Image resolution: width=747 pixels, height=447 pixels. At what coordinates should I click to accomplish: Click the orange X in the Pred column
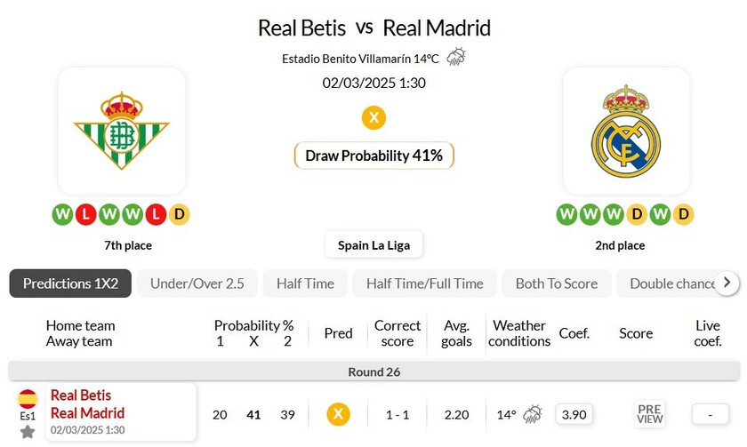click(x=338, y=414)
